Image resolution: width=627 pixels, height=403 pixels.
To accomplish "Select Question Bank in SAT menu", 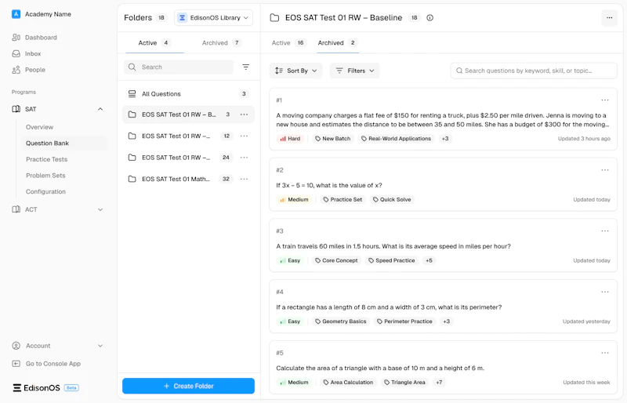I will [47, 143].
